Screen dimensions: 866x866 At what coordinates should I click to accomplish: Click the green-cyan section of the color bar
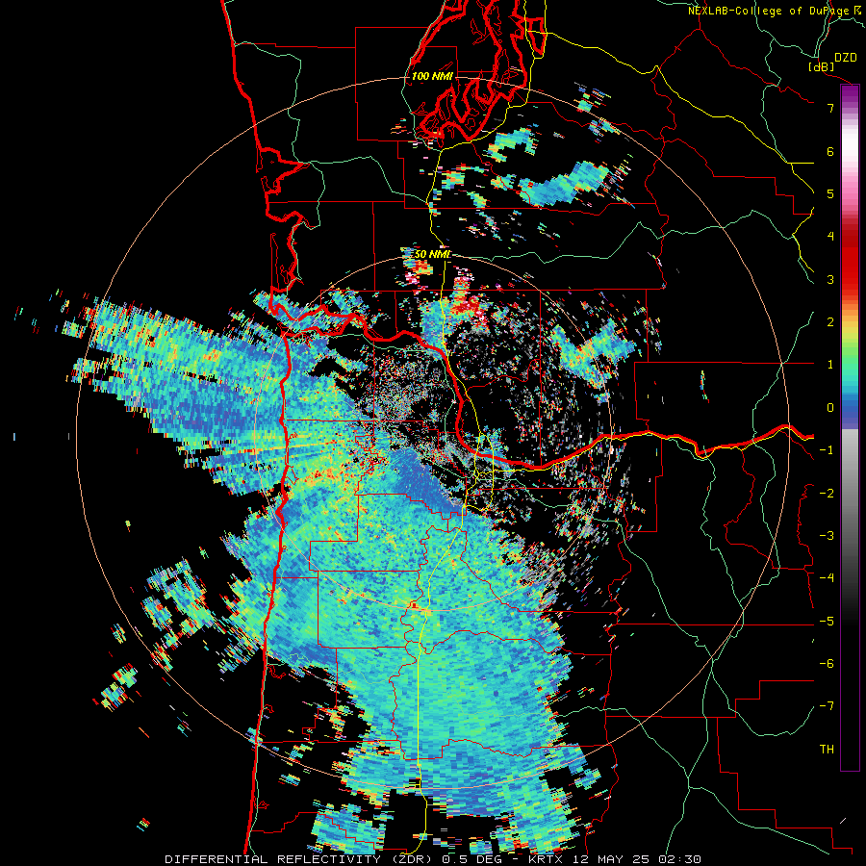pos(850,370)
